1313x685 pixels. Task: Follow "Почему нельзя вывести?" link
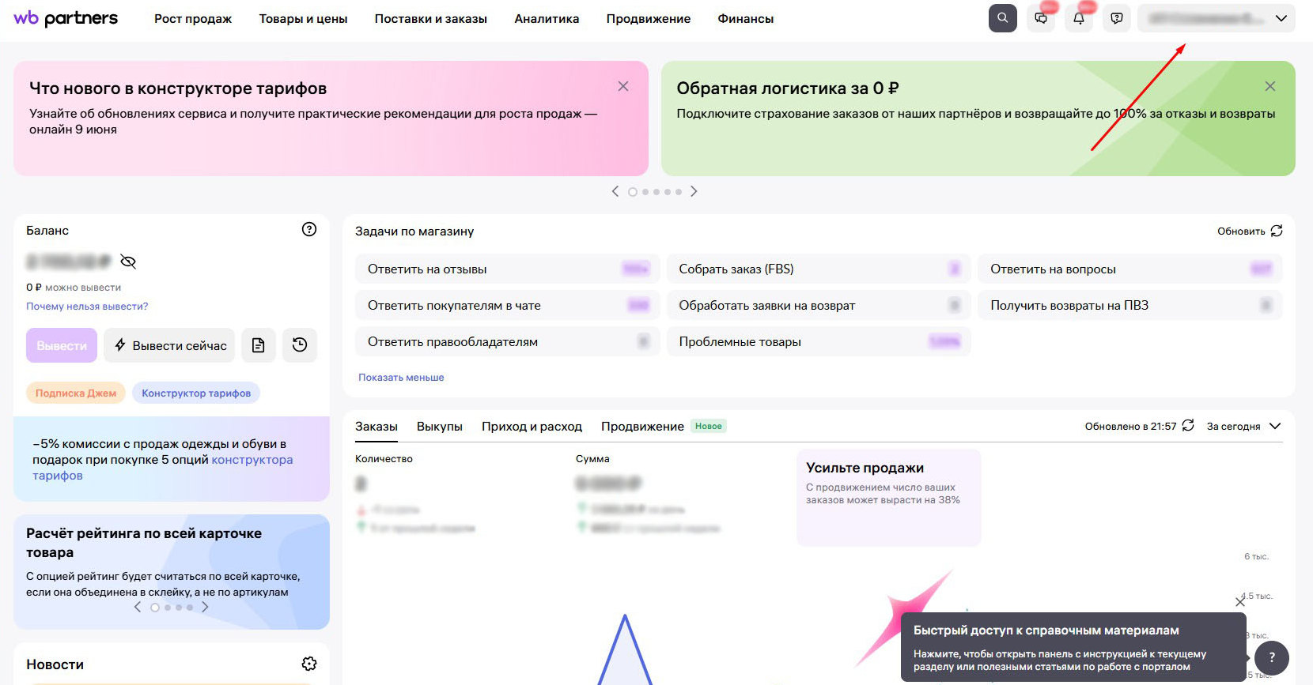pos(87,307)
